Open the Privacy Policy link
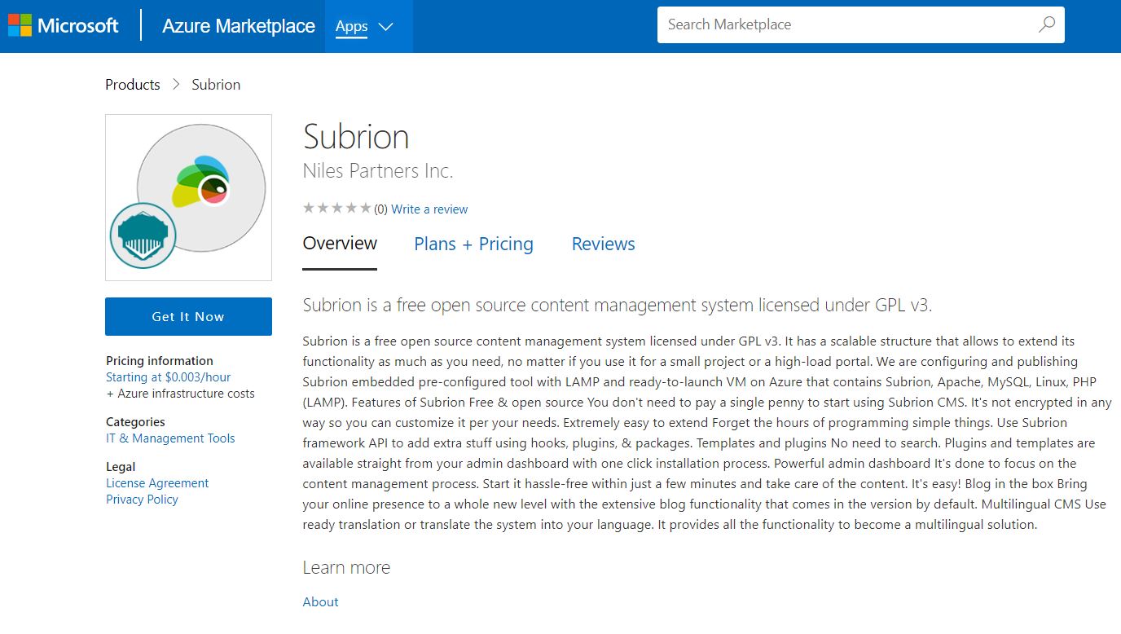Viewport: 1121px width, 634px height. (142, 500)
